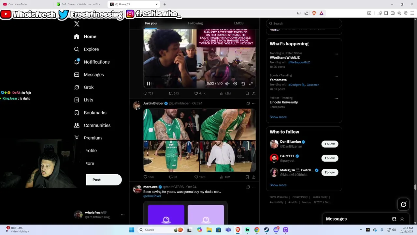Screen dimensions: 417x235
Task: Pause the playing video
Action: [148, 84]
